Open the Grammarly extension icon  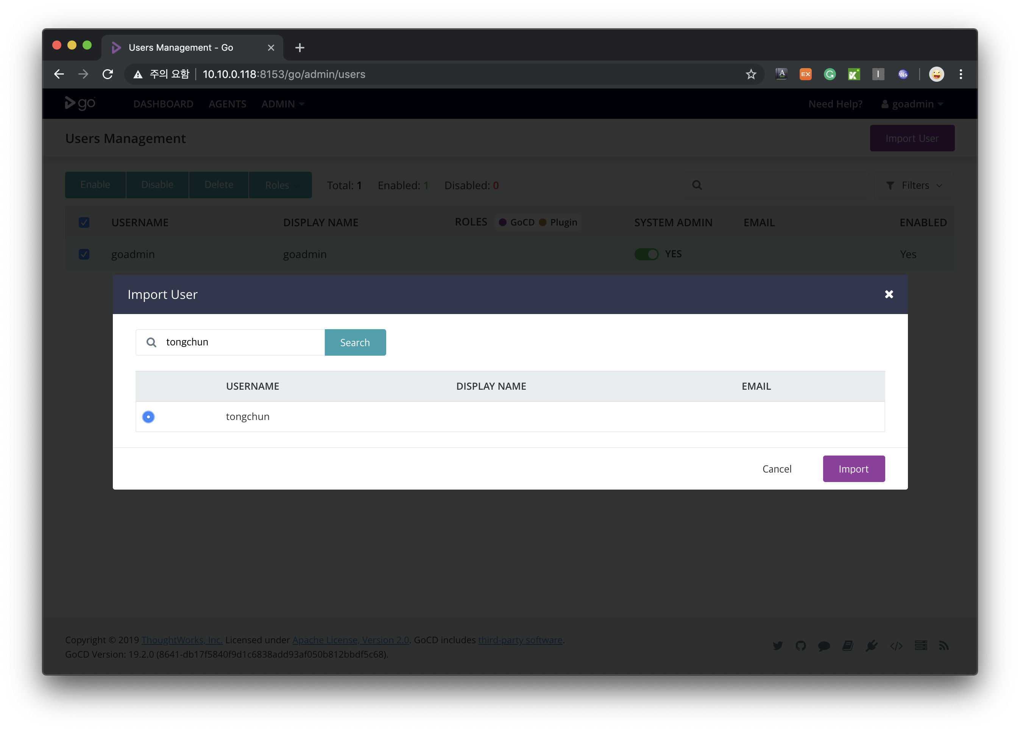pyautogui.click(x=829, y=74)
